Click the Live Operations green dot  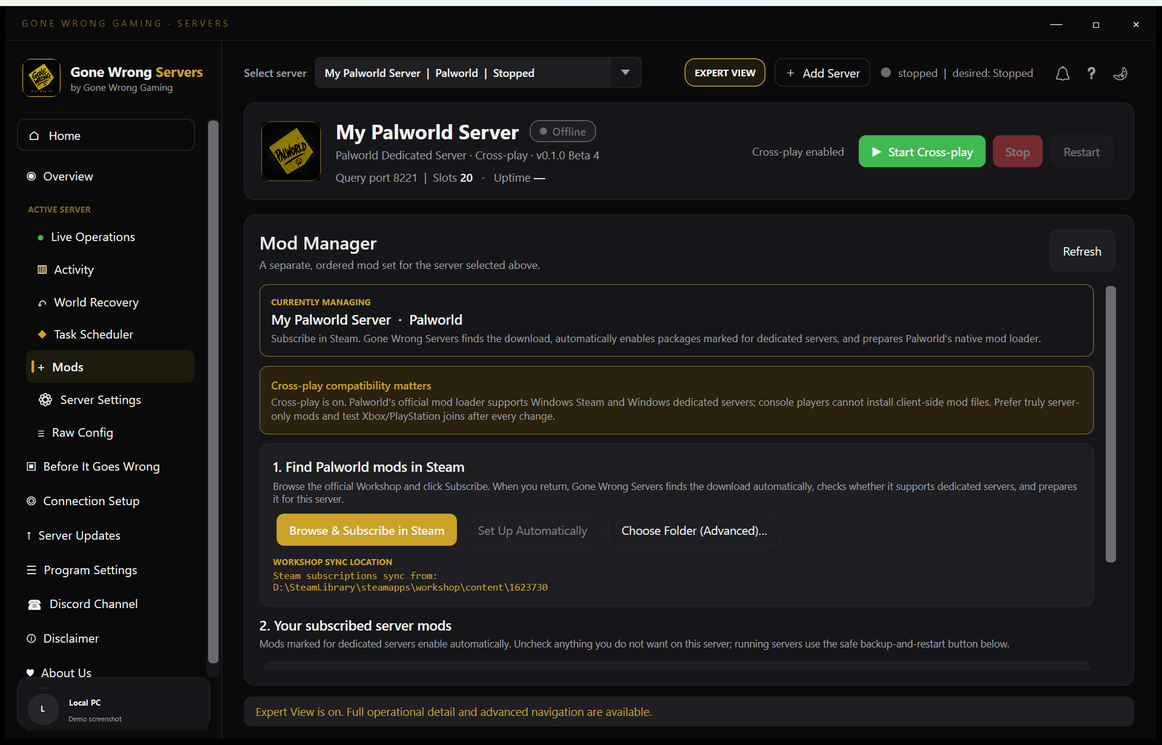click(x=41, y=237)
